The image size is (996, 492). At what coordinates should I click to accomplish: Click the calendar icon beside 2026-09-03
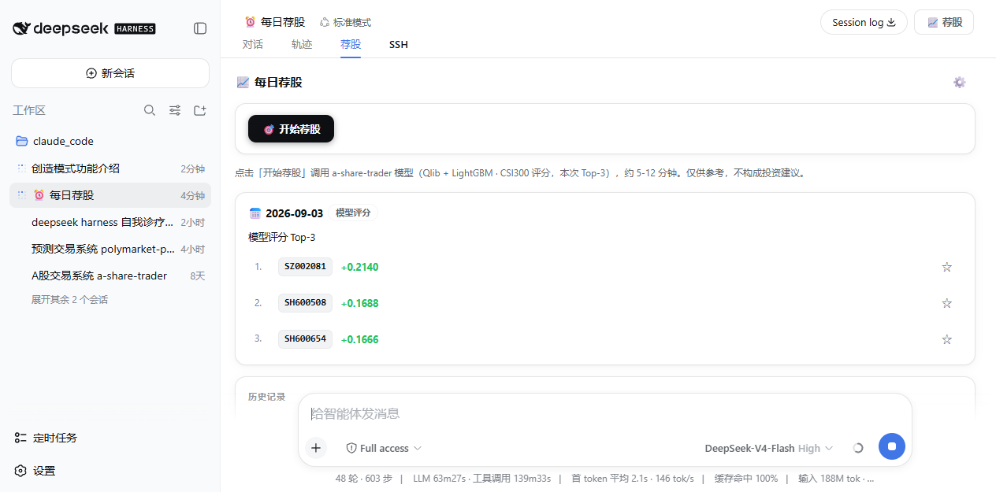point(255,213)
